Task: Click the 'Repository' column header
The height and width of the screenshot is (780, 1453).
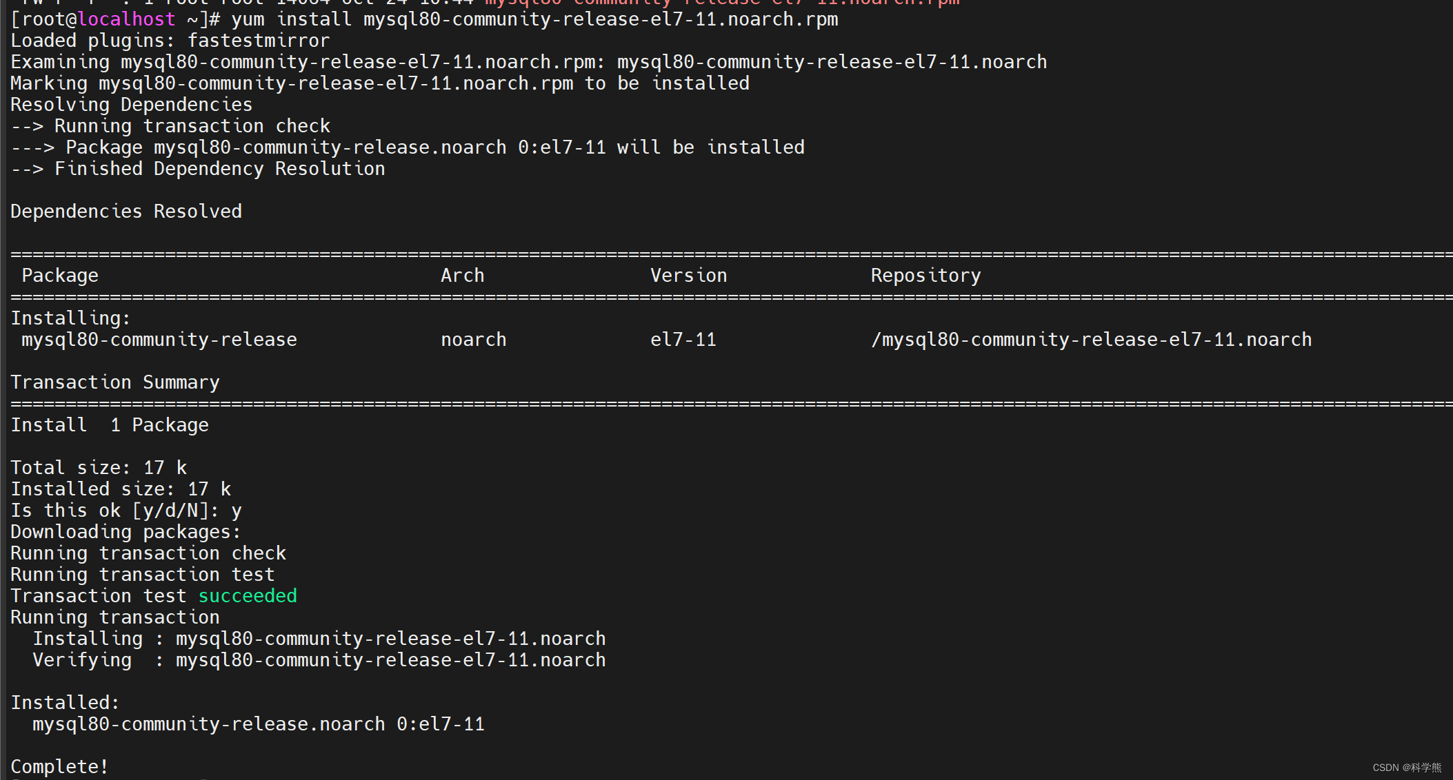Action: pyautogui.click(x=926, y=276)
